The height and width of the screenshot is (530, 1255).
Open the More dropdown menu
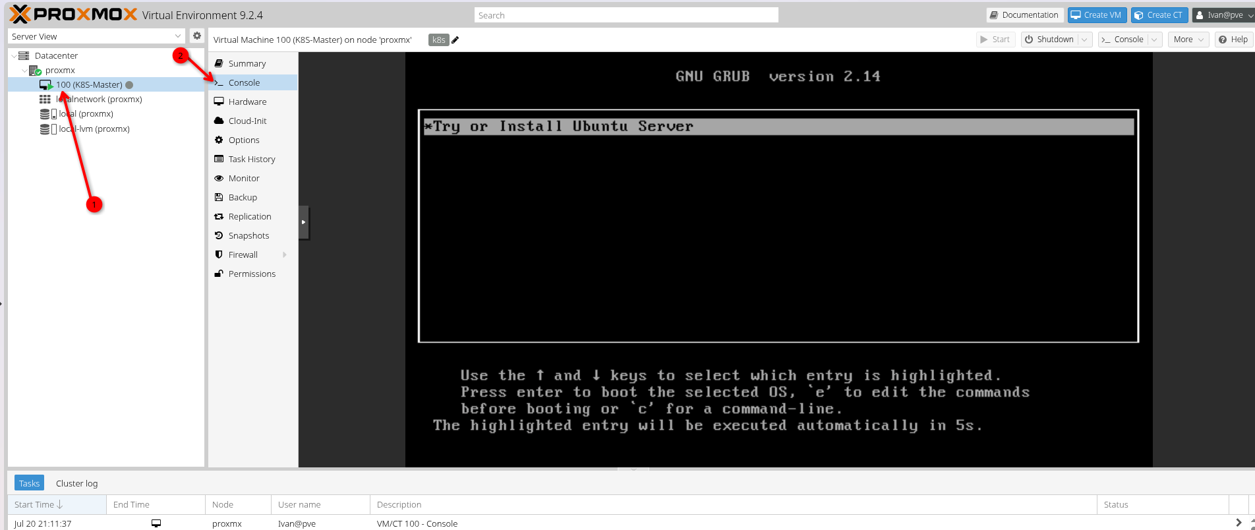[1188, 40]
